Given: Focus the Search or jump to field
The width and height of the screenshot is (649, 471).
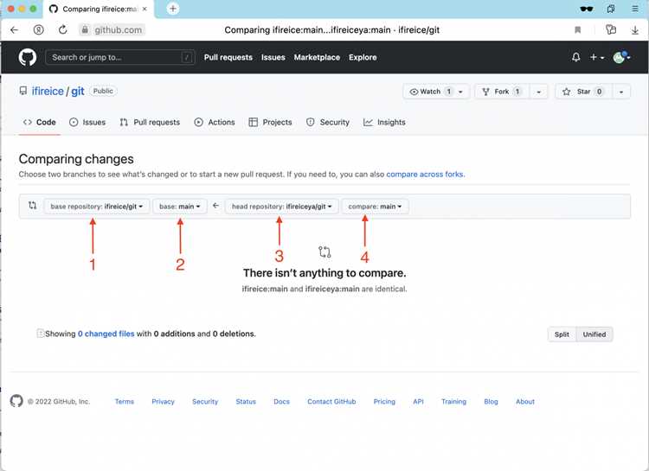Looking at the screenshot, I should [120, 58].
